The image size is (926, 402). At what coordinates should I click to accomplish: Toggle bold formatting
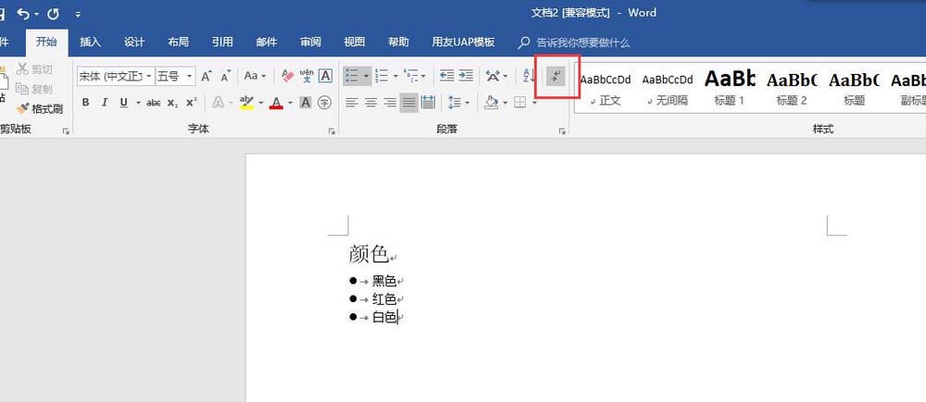(85, 103)
